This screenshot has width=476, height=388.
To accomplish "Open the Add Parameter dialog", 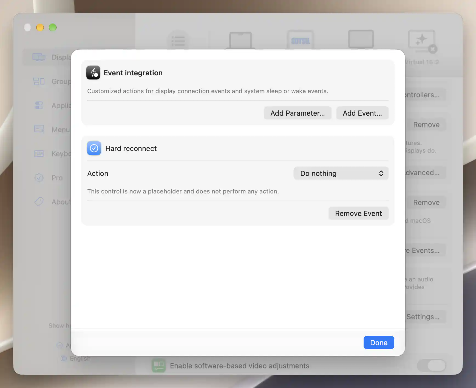I will 297,113.
